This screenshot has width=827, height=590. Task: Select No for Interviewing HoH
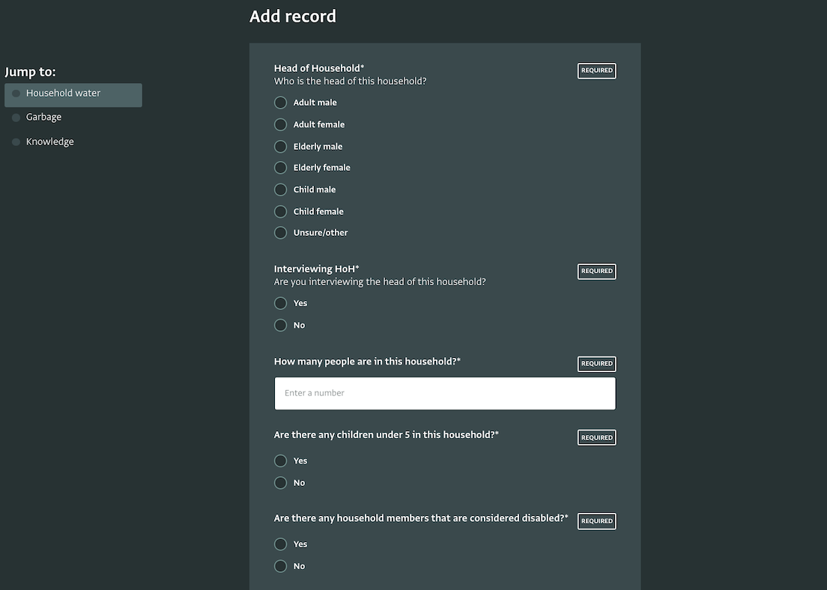point(281,325)
